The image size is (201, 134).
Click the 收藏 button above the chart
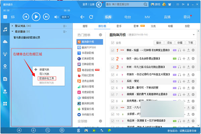point(180,43)
